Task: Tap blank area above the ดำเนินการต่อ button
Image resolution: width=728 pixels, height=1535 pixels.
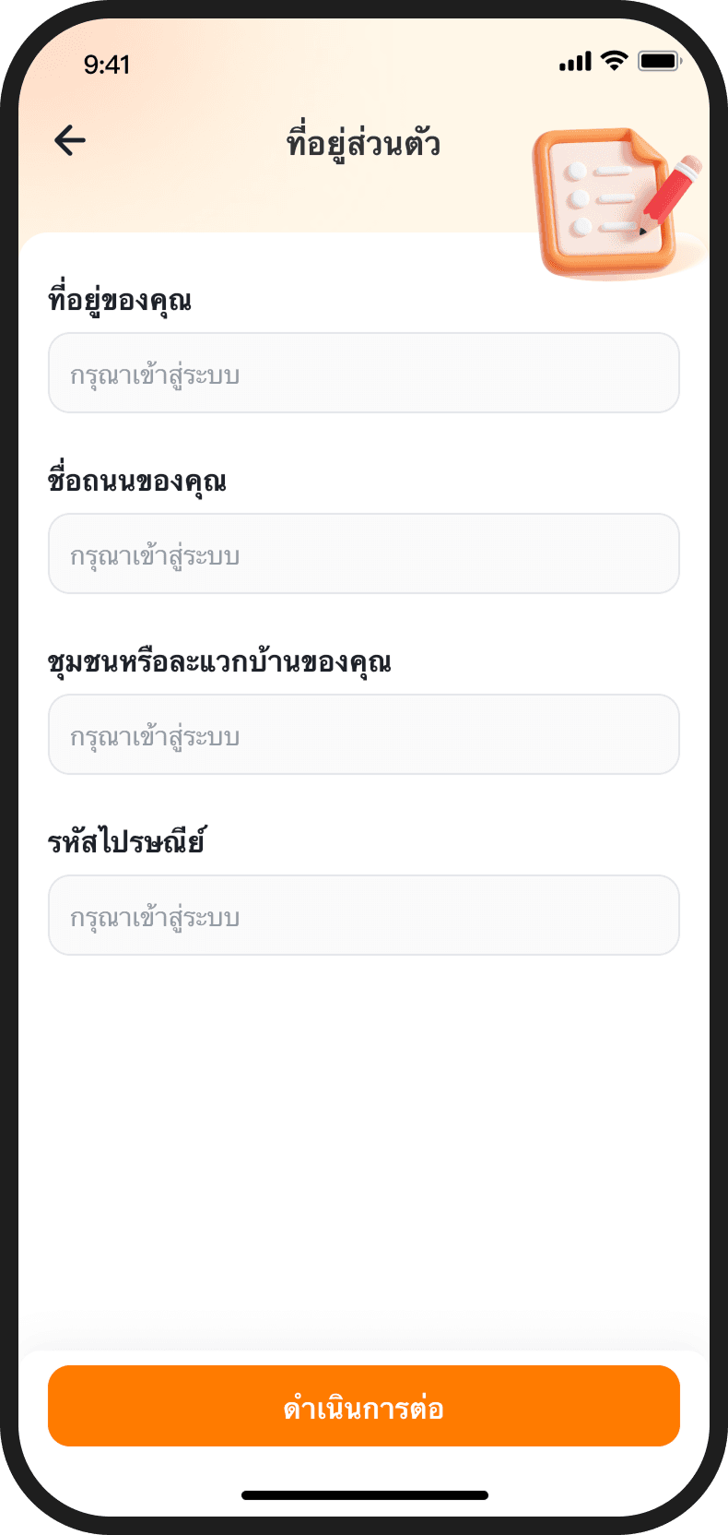Action: click(363, 1153)
